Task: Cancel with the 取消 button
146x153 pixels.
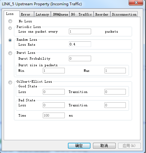Action: tap(104, 146)
